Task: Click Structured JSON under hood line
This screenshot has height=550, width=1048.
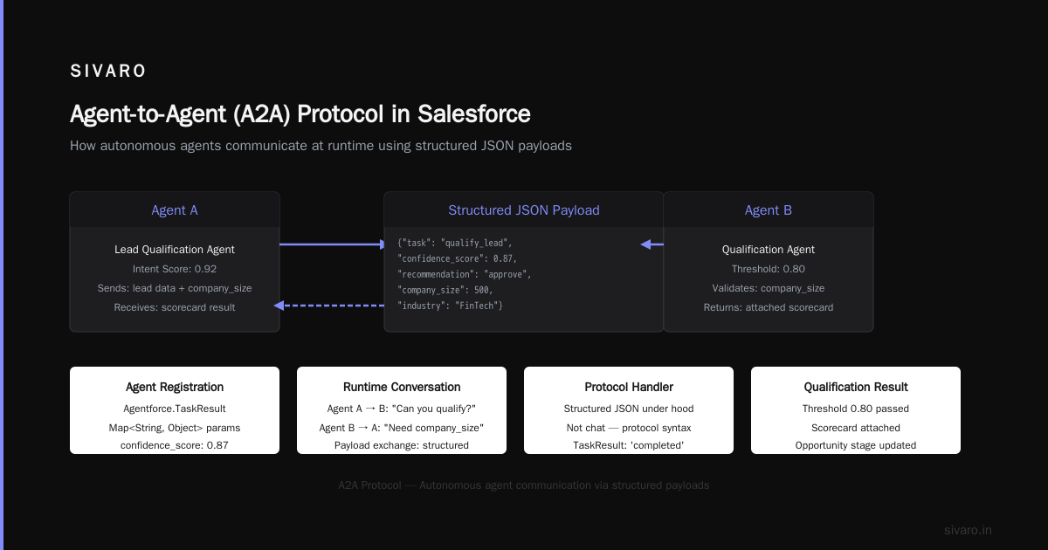Action: click(x=629, y=409)
